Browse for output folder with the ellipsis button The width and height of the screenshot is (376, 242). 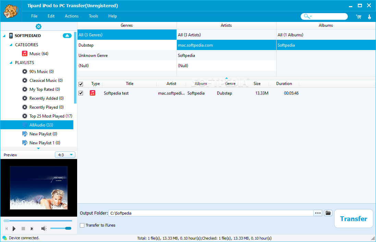(318, 213)
